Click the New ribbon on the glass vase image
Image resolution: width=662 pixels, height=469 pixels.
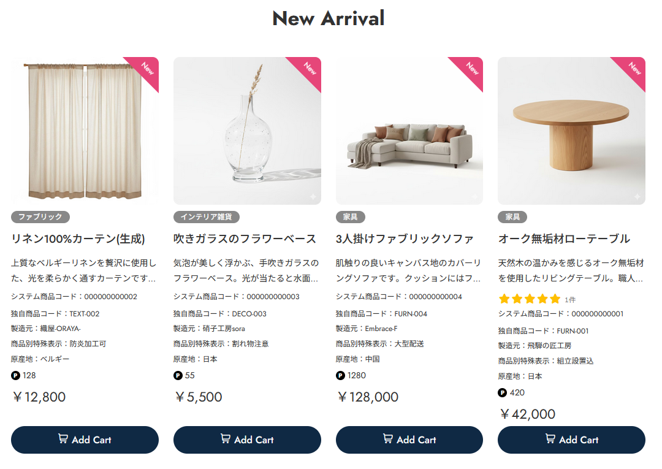click(x=309, y=69)
